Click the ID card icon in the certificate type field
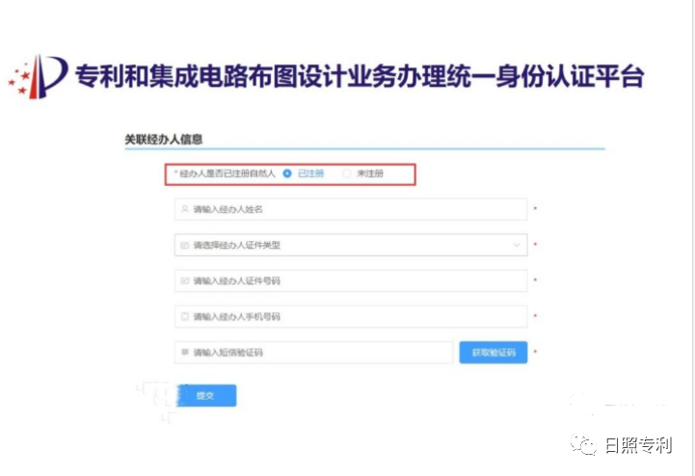The width and height of the screenshot is (695, 476). (184, 245)
